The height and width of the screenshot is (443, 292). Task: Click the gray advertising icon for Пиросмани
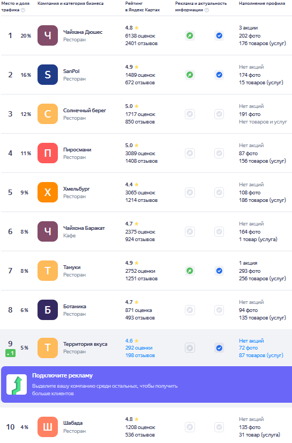(x=190, y=153)
